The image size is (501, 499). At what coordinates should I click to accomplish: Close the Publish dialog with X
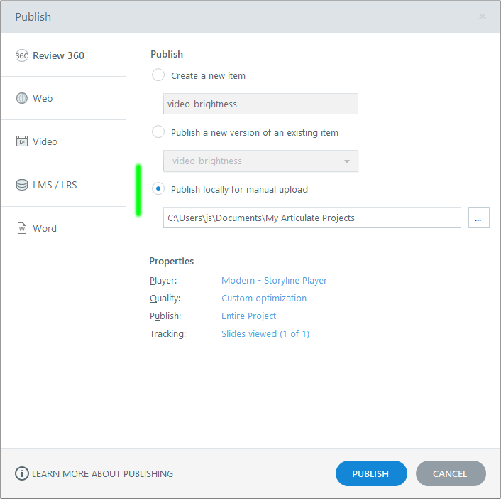[x=483, y=16]
